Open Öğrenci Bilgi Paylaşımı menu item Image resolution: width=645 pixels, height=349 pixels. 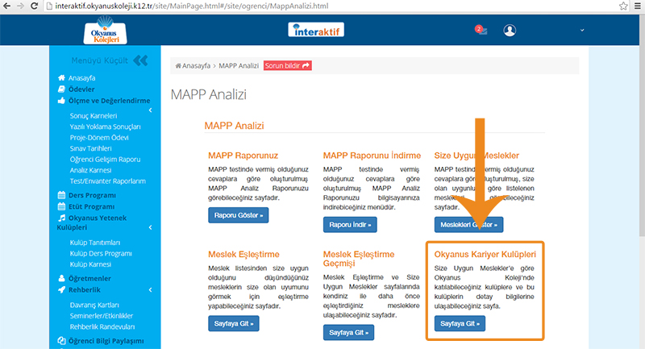click(106, 341)
